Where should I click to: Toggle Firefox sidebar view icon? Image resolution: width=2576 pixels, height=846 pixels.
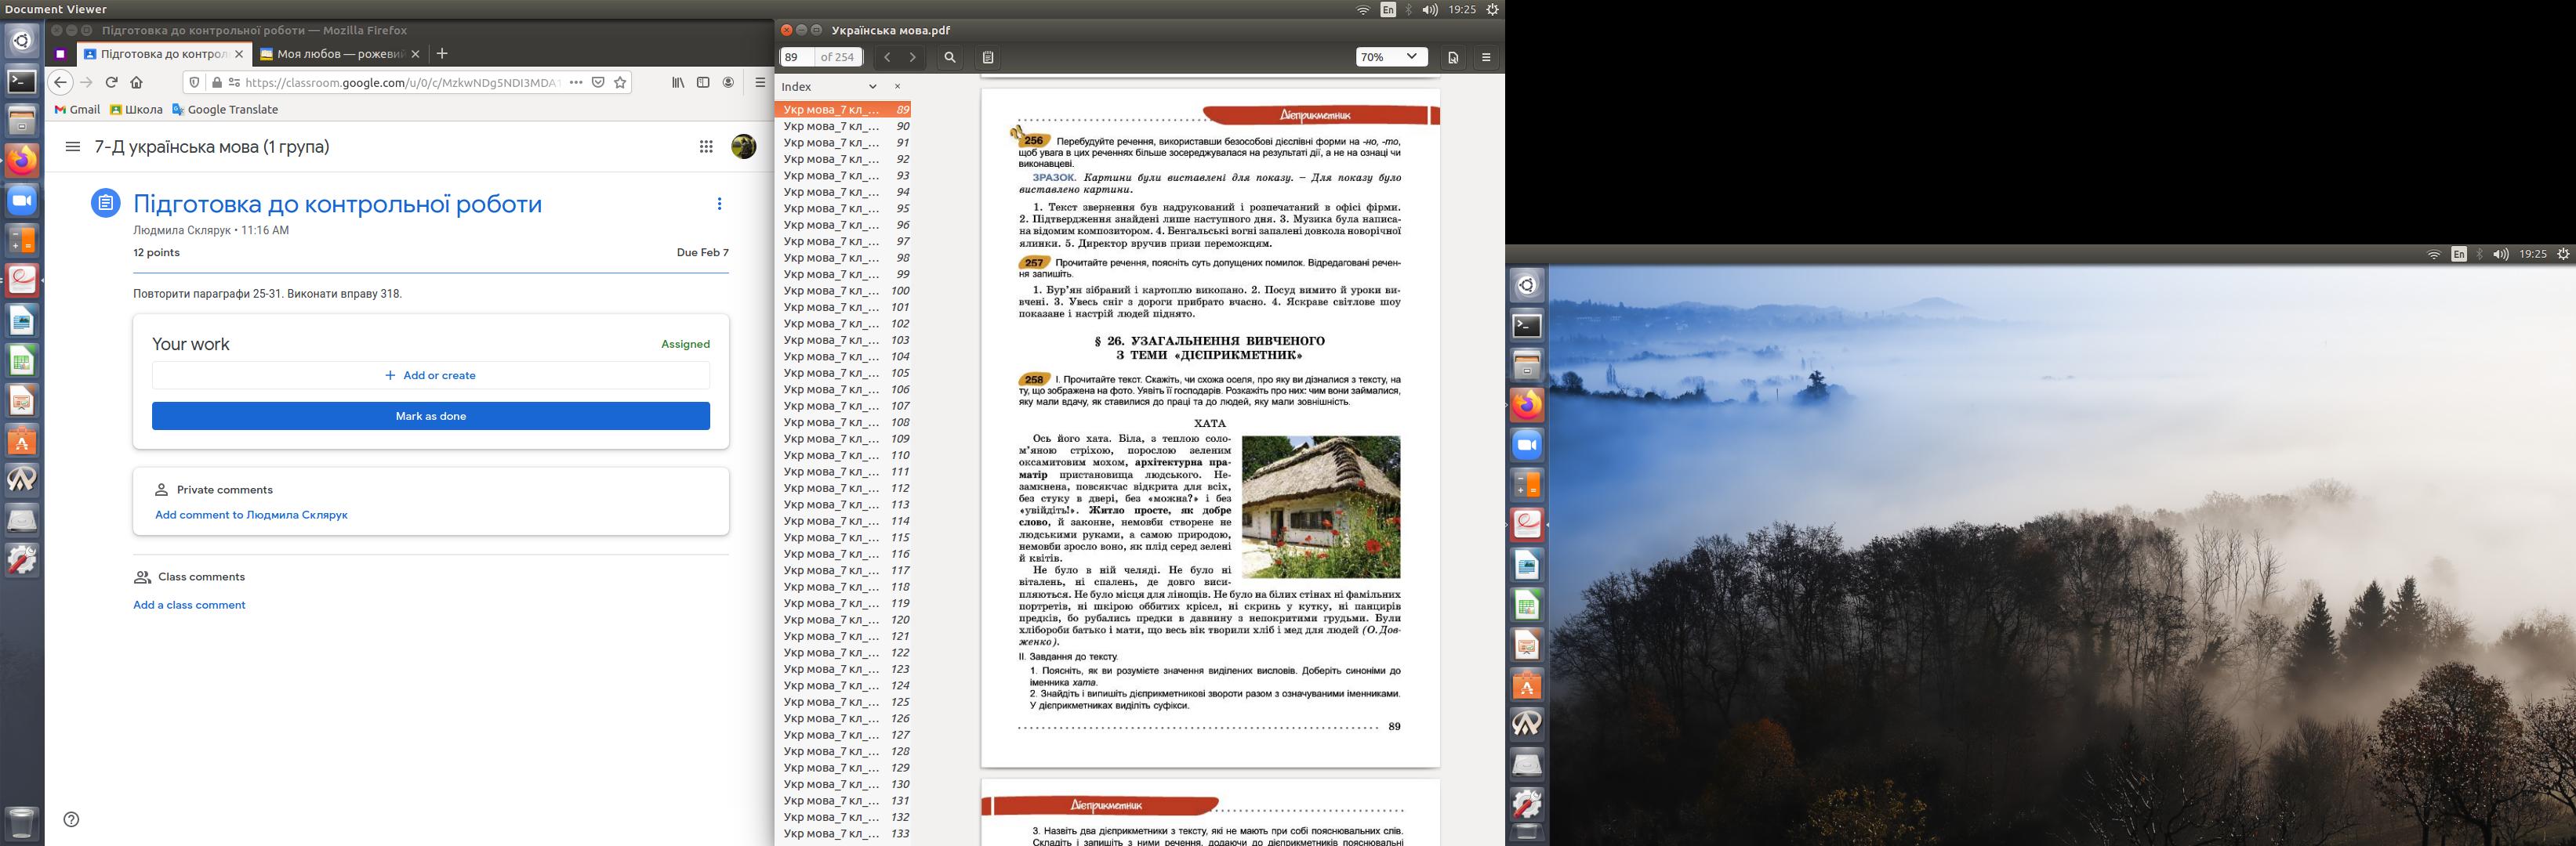tap(703, 82)
